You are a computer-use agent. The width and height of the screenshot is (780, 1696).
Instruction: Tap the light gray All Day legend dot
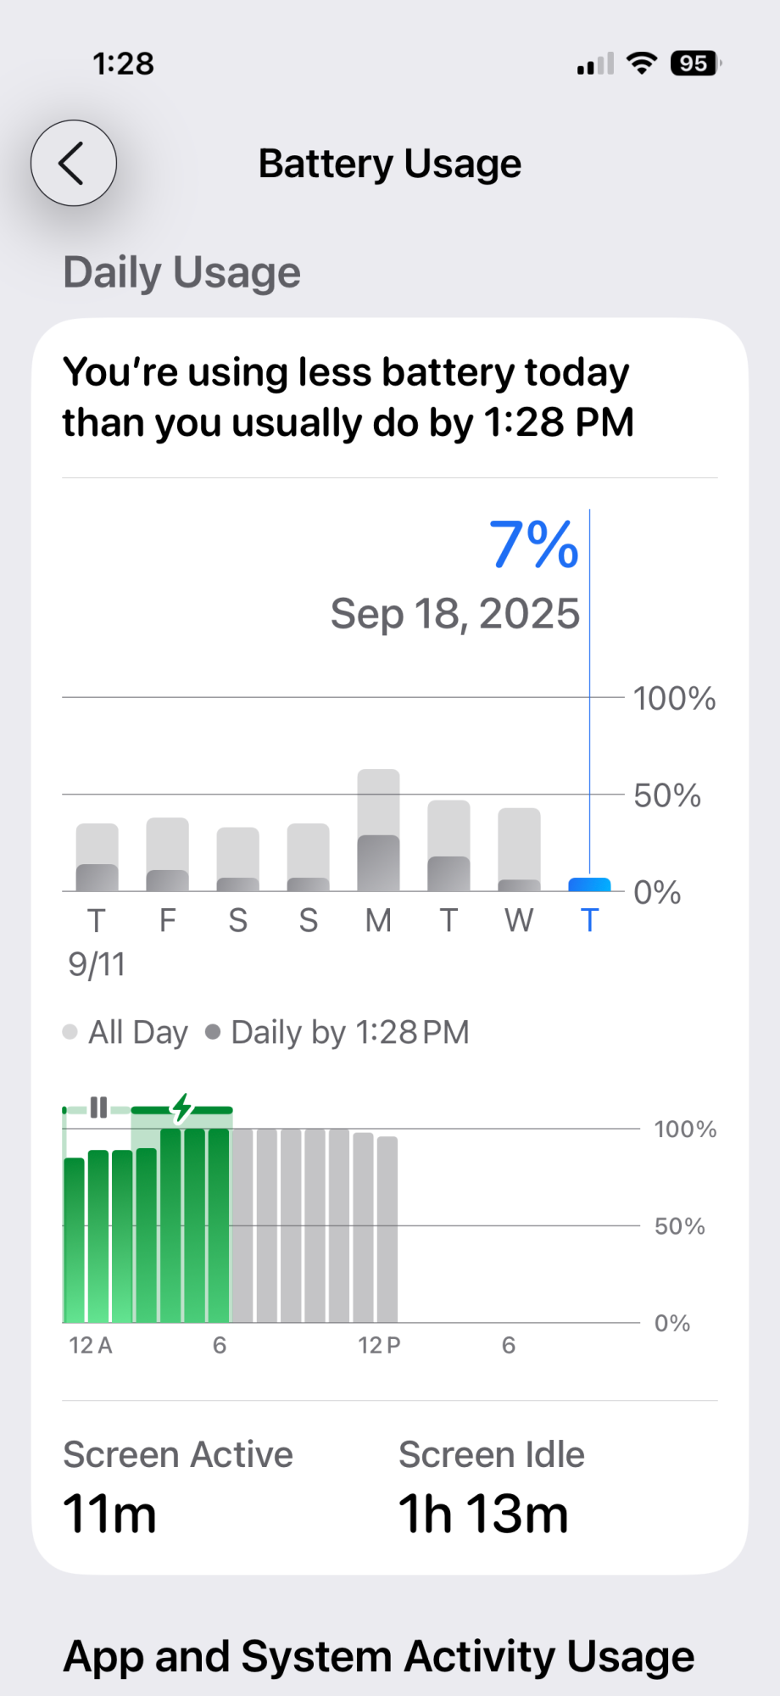click(70, 1032)
